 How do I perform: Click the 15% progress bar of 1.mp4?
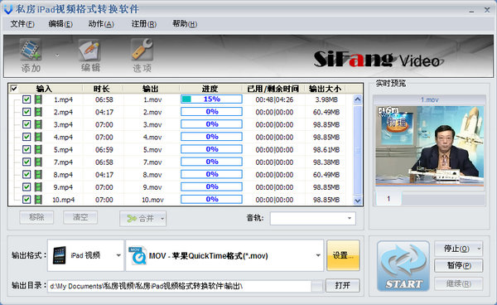pyautogui.click(x=211, y=99)
